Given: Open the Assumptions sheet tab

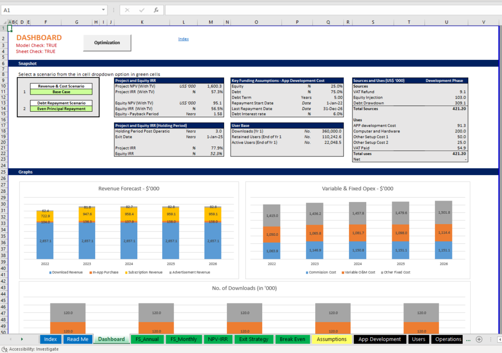Looking at the screenshot, I should pos(331,339).
